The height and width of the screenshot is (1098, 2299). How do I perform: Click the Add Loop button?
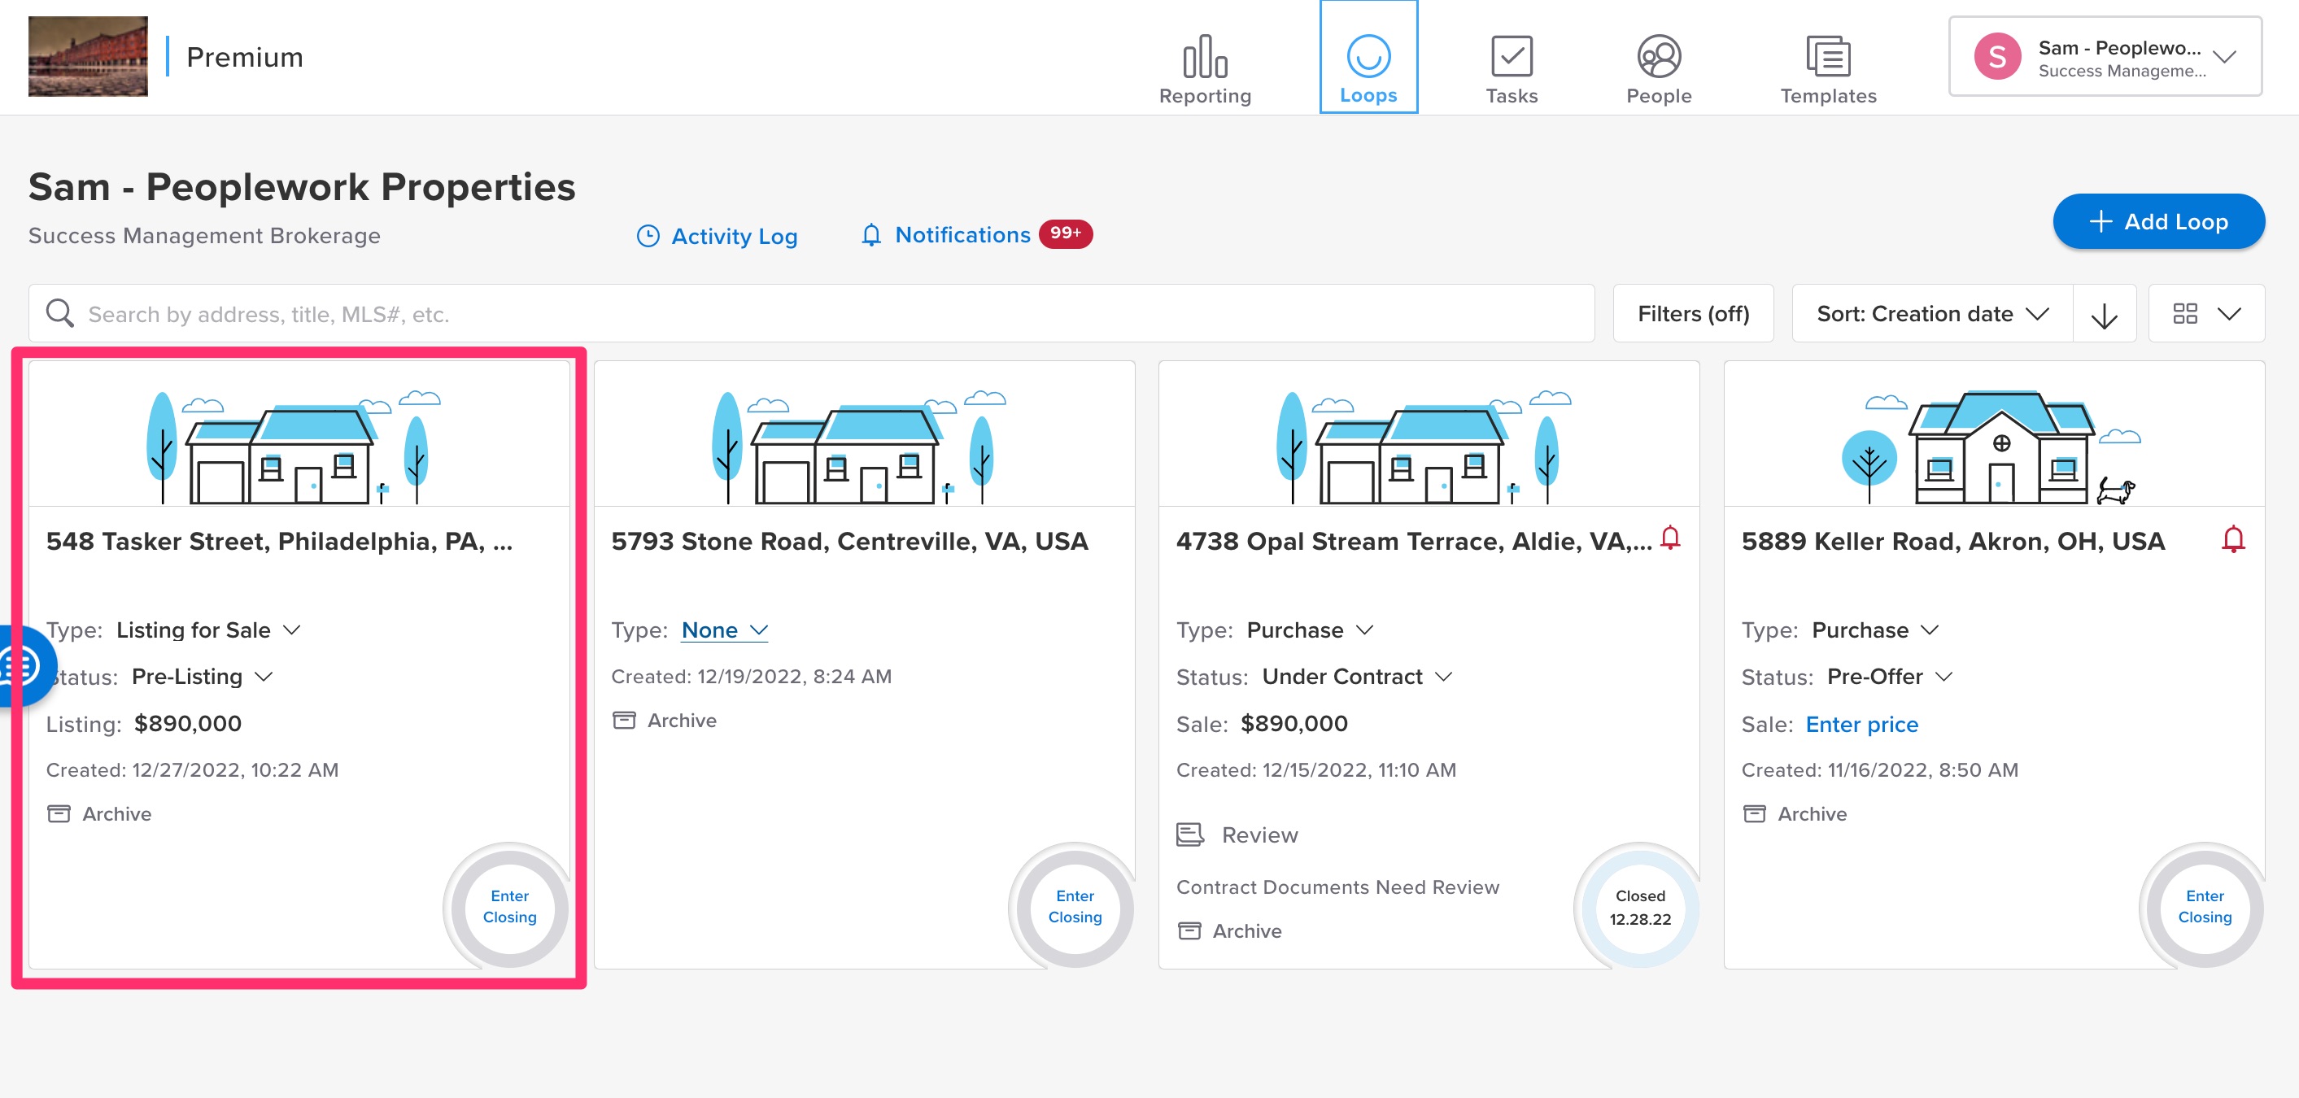[x=2159, y=221]
